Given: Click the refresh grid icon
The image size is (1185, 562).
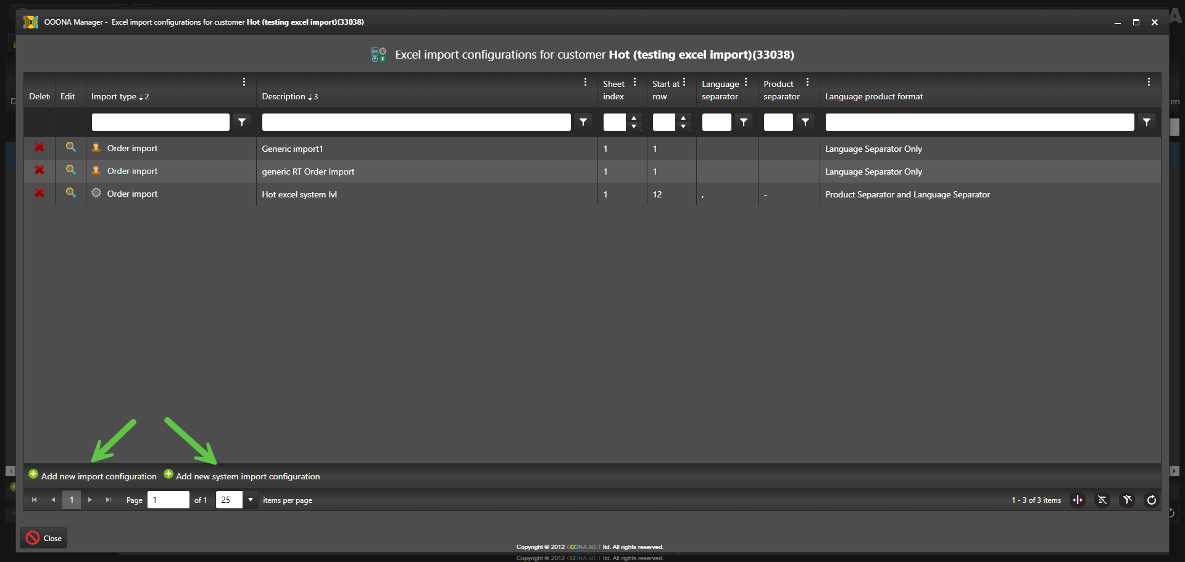Looking at the screenshot, I should pos(1151,500).
